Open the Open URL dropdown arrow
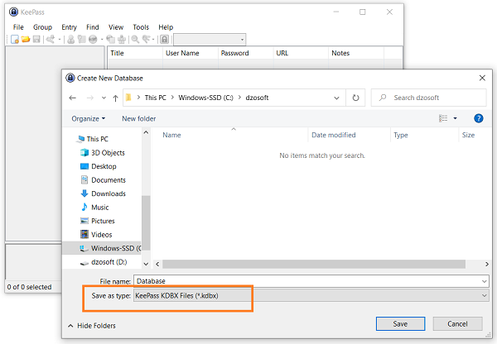Screen dimensions: 497x344 [102, 40]
